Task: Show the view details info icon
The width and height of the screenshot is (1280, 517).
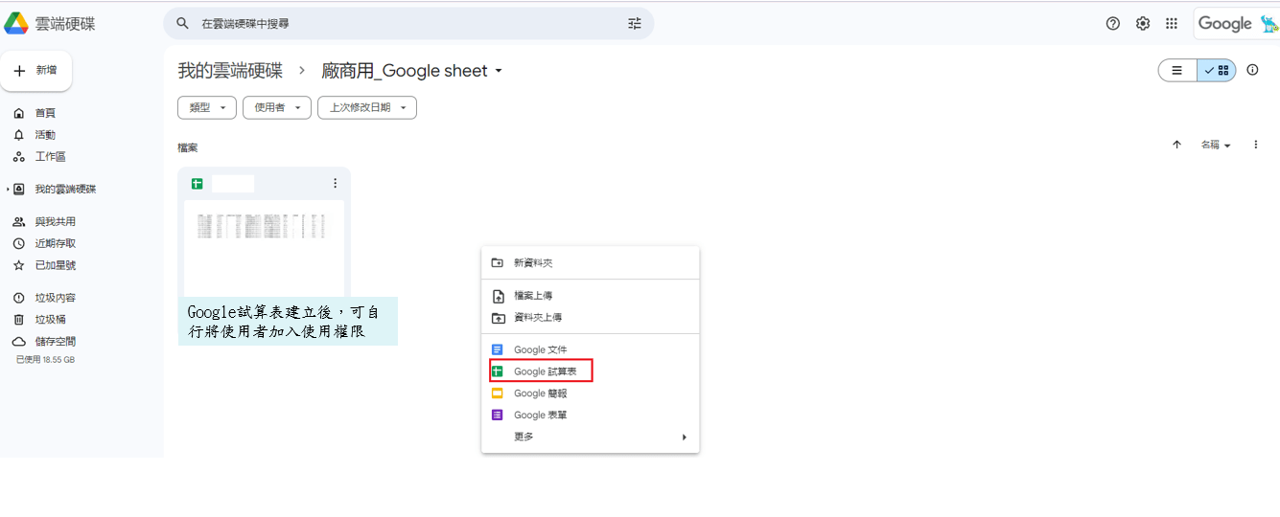Action: [x=1252, y=70]
